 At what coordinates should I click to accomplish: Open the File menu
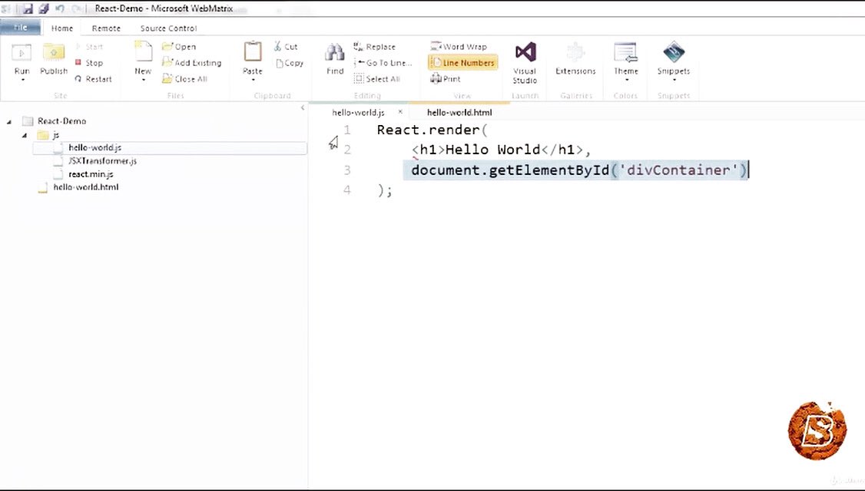21,27
